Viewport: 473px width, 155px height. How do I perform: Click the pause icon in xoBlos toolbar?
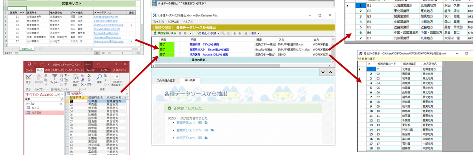coord(180,34)
